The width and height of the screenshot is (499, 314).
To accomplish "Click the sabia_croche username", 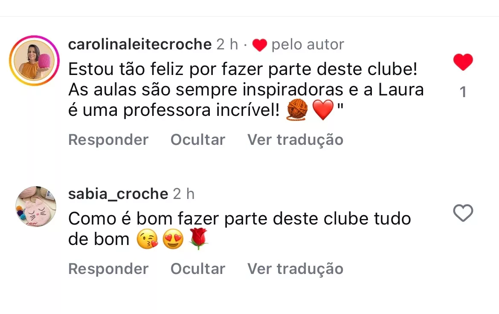I will (x=118, y=194).
